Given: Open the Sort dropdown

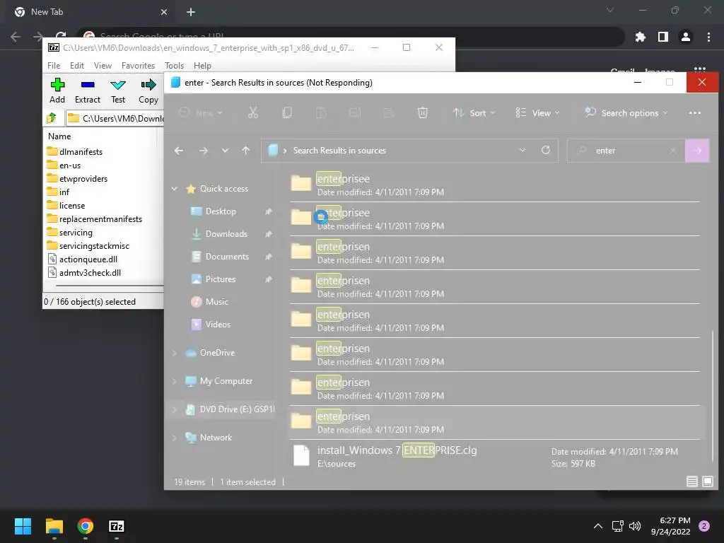Looking at the screenshot, I should [x=474, y=112].
